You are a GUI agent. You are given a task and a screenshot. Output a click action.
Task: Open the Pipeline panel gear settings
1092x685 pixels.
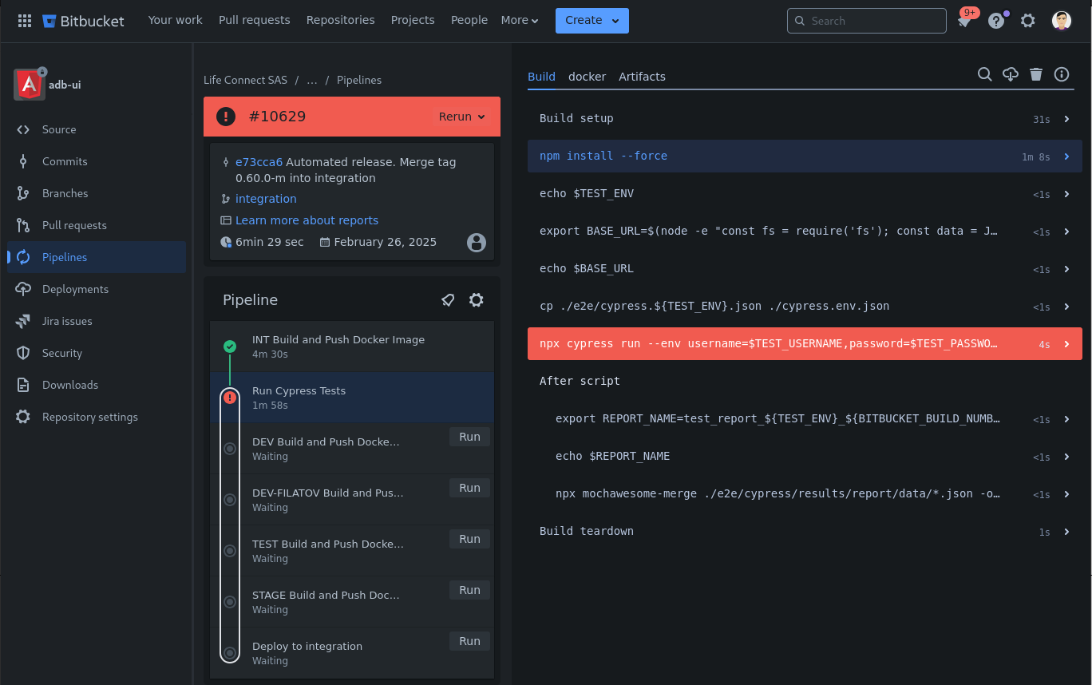click(477, 300)
